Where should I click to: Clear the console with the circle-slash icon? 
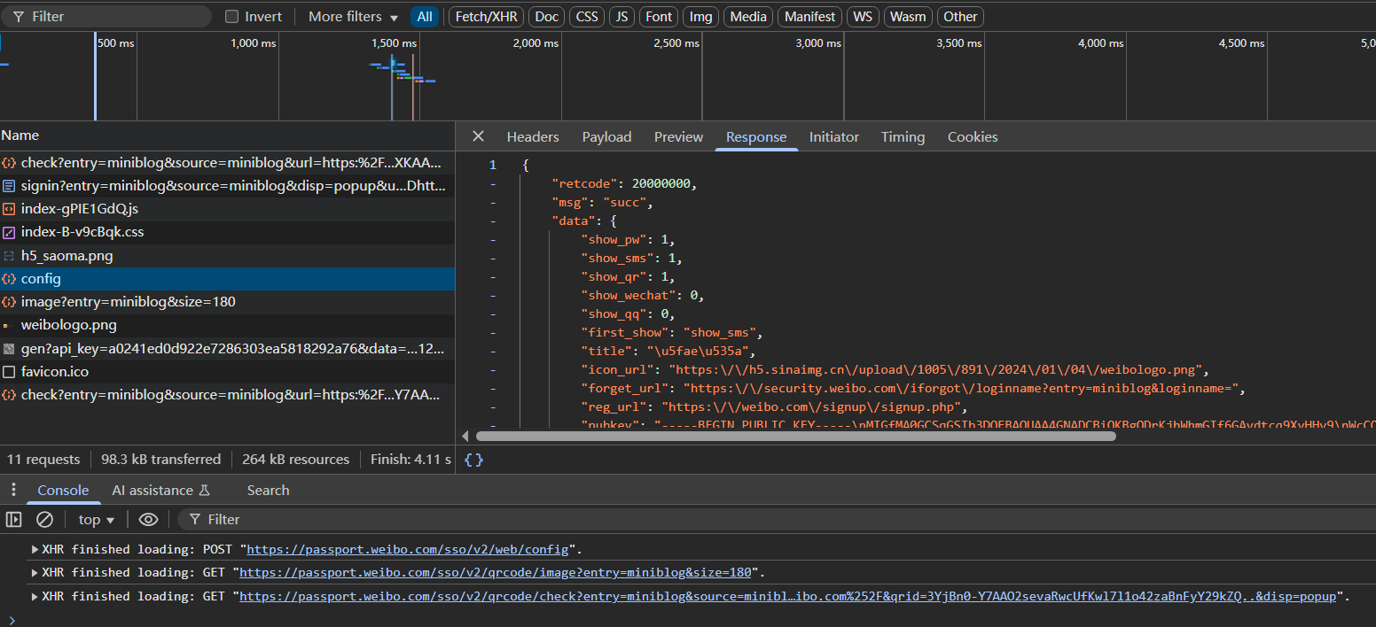(44, 520)
